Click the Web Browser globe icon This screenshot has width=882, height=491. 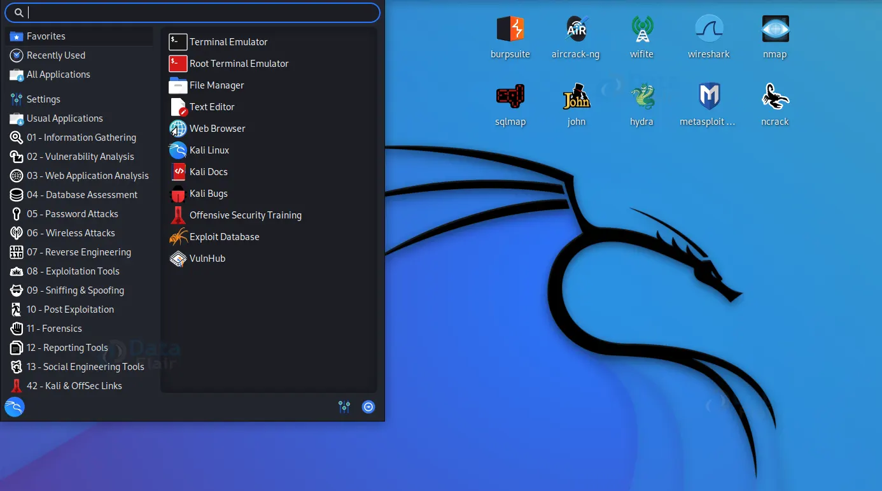pyautogui.click(x=178, y=129)
